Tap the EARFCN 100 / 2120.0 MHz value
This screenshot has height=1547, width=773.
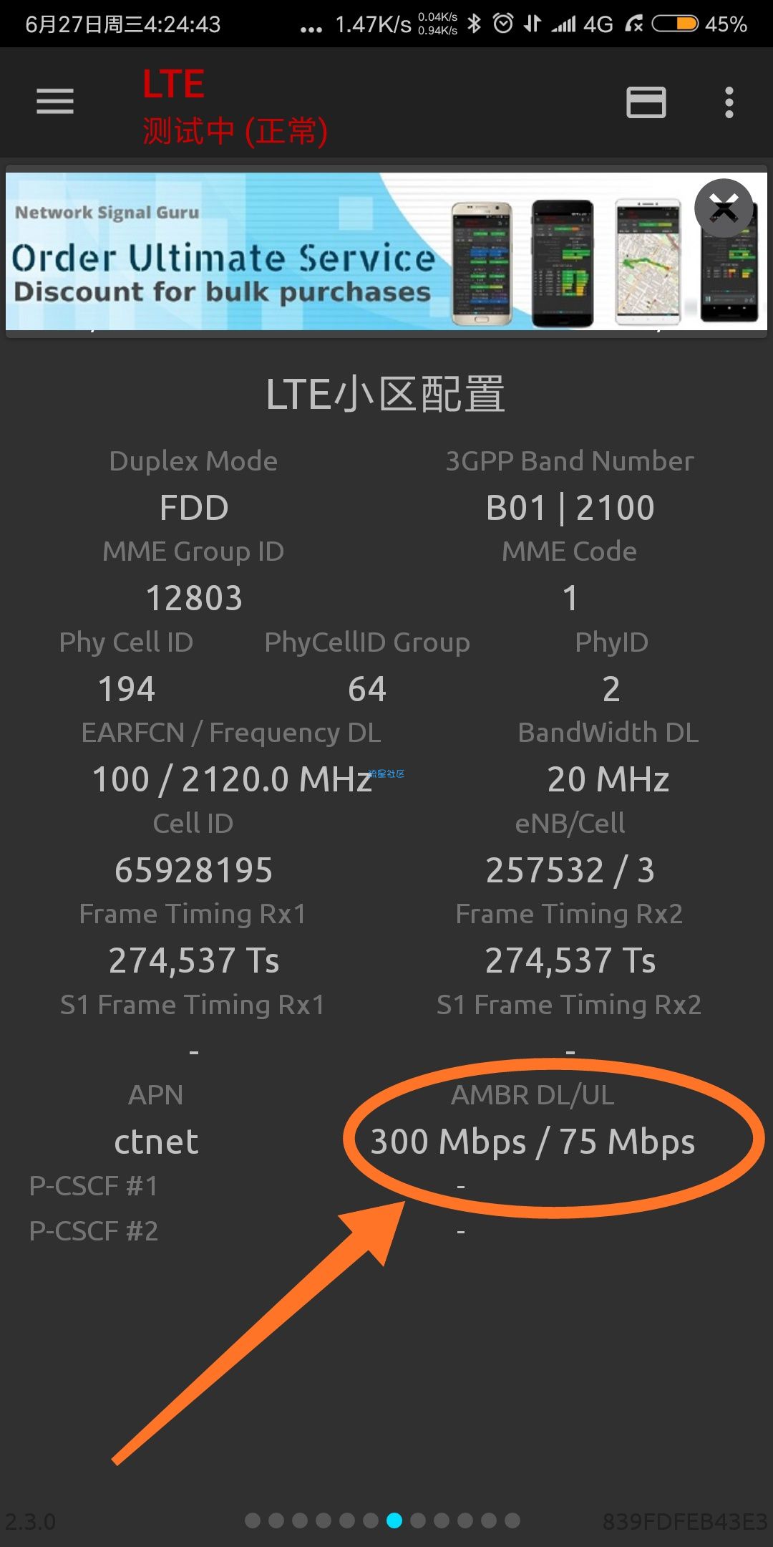[232, 779]
